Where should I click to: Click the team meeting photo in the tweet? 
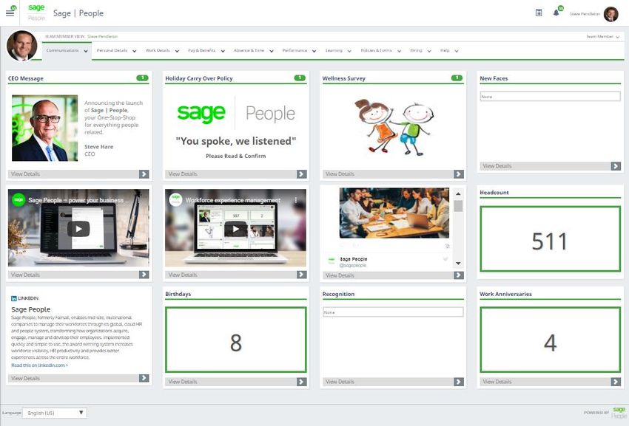[x=394, y=213]
